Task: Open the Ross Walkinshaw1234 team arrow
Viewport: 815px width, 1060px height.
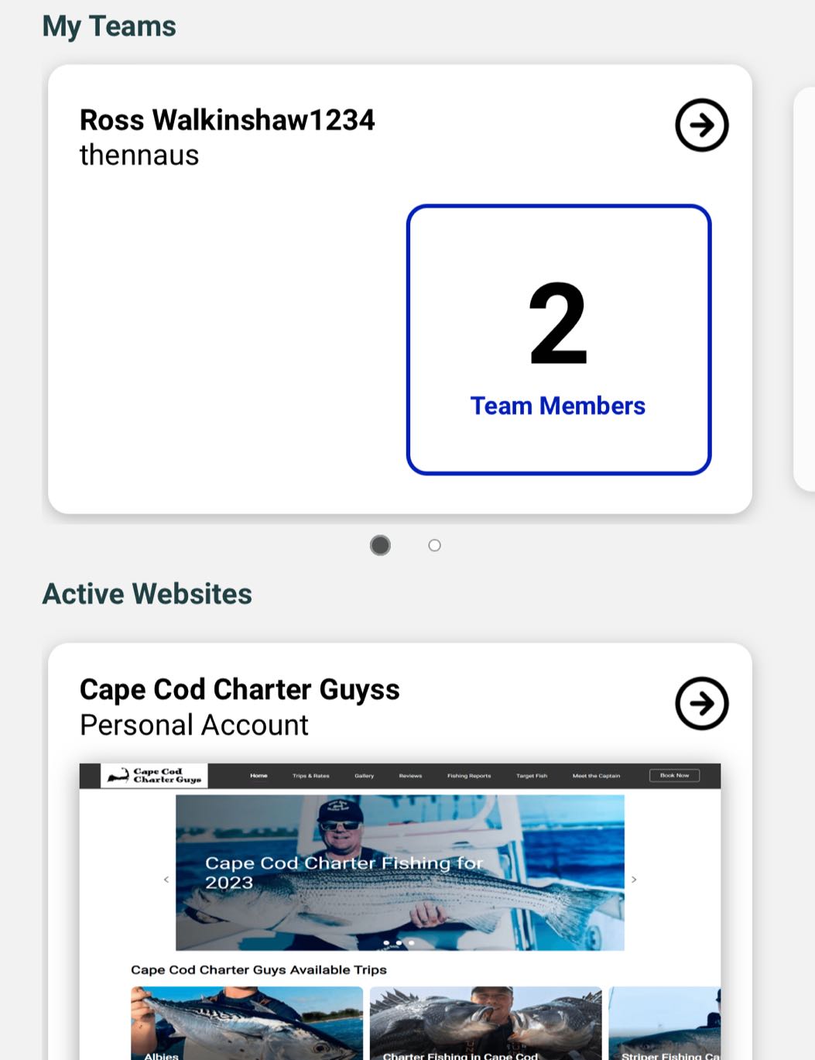Action: pyautogui.click(x=701, y=125)
